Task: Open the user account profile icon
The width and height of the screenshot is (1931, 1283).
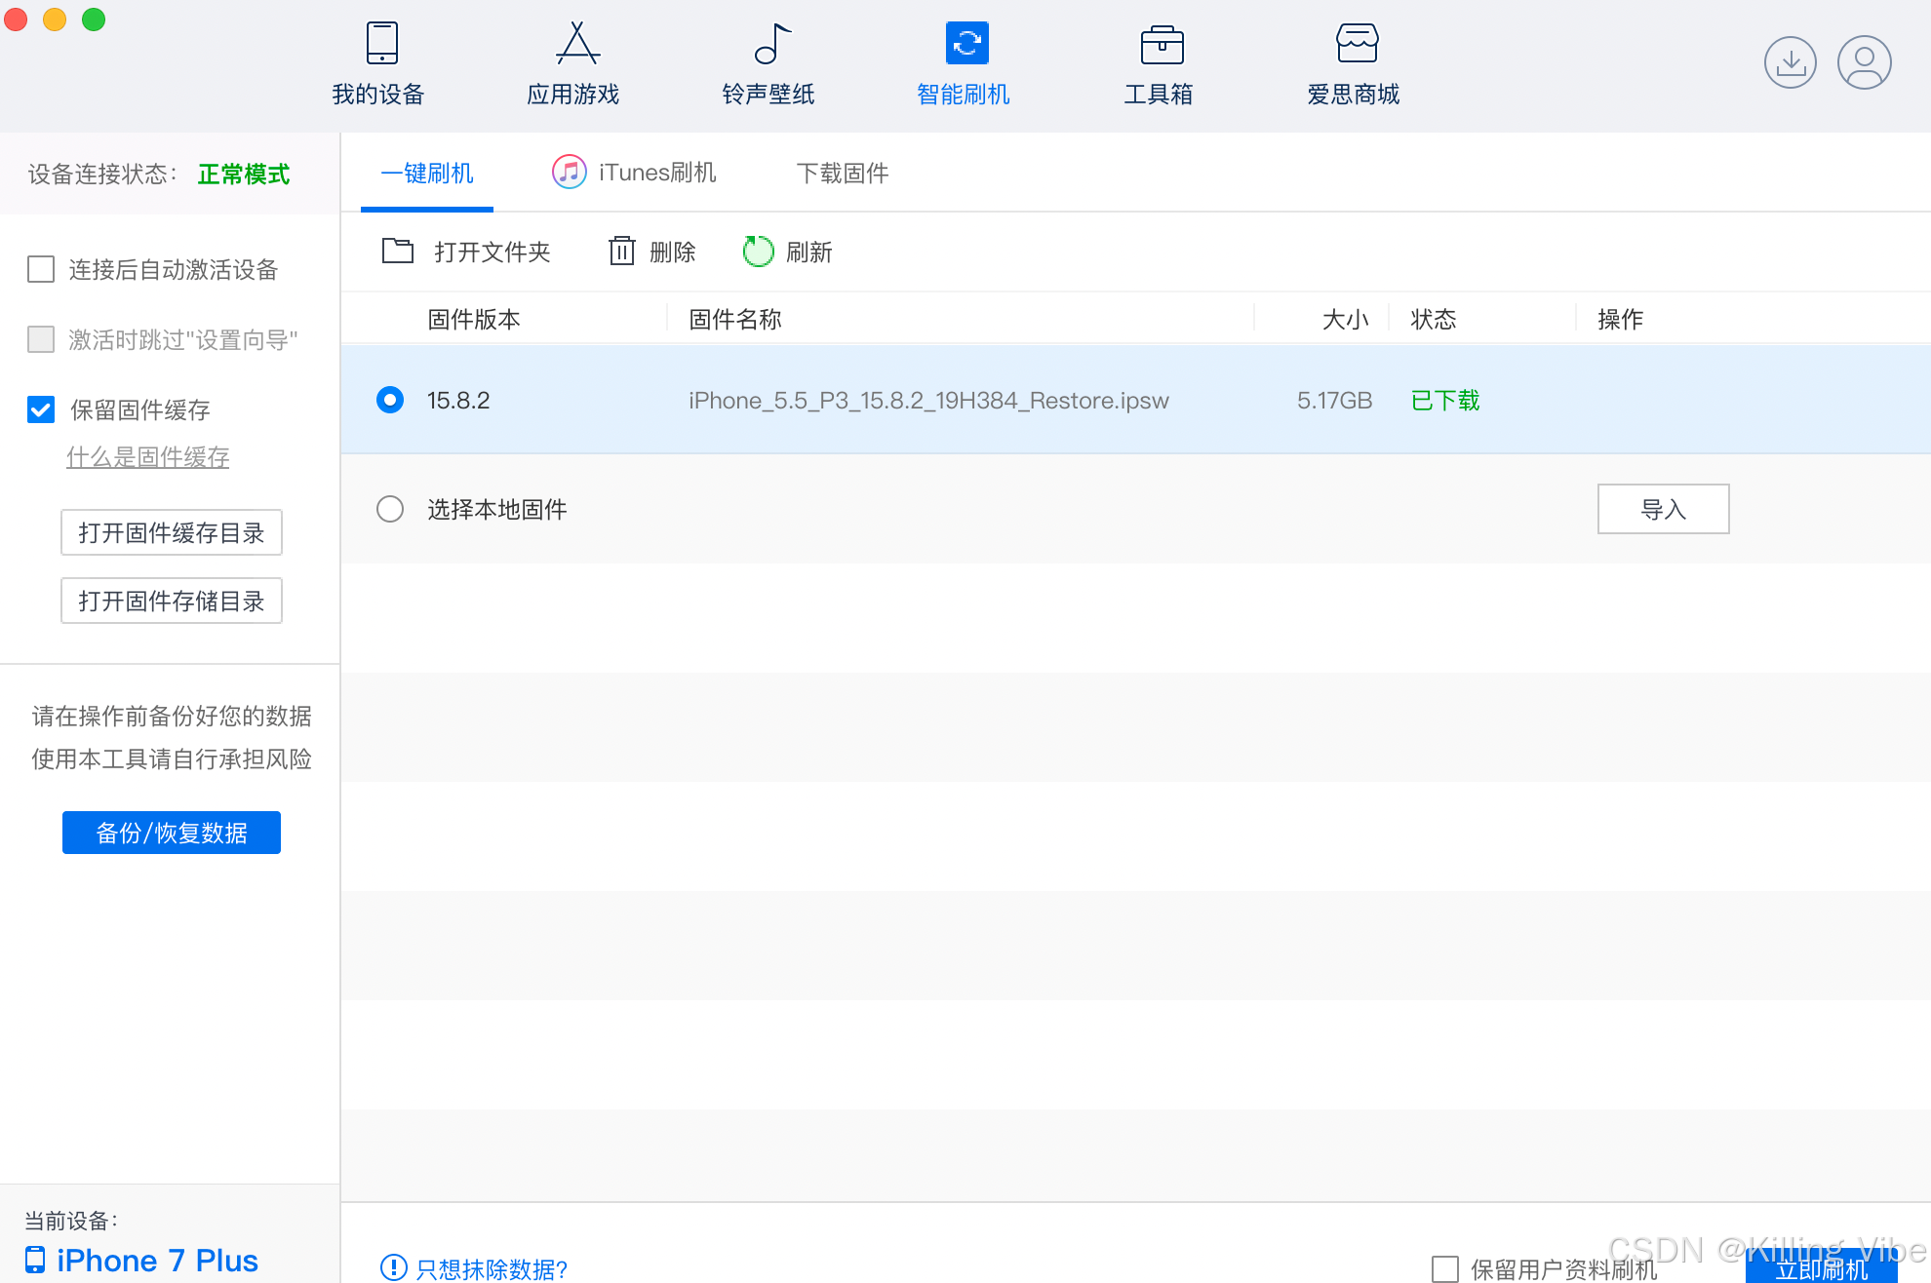Action: 1864,63
